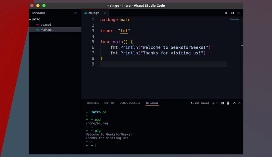Click the closing brace on line 8
Image resolution: width=272 pixels, height=157 pixels.
click(102, 58)
